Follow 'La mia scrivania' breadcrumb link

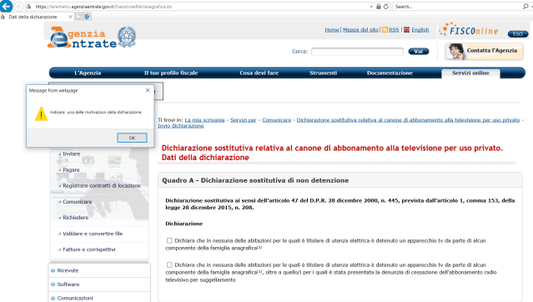(204, 120)
